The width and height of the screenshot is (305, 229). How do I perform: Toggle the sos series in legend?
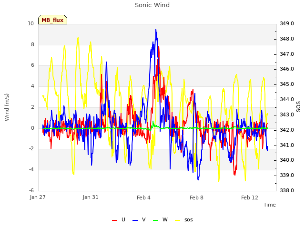coord(184,219)
